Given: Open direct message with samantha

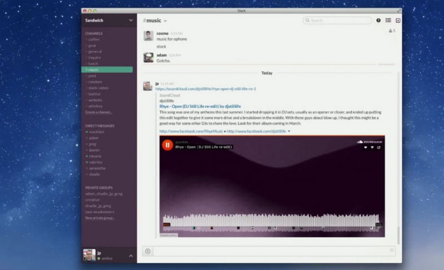Looking at the screenshot, I should click(x=97, y=168).
